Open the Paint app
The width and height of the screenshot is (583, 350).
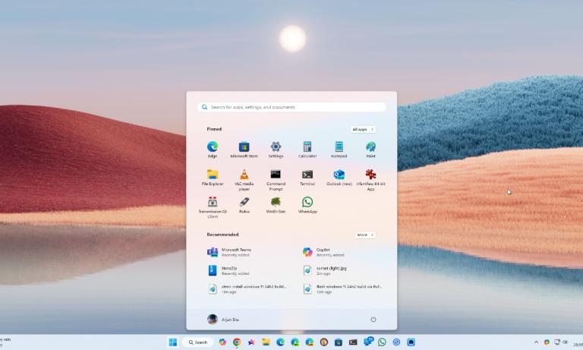point(370,147)
